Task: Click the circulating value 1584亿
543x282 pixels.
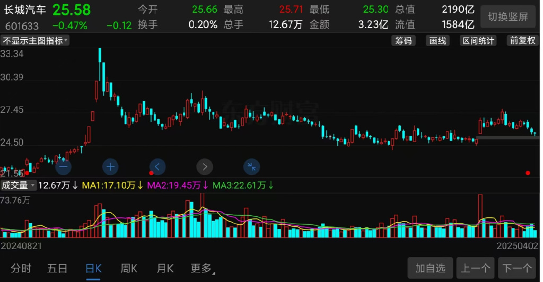Action: tap(458, 24)
